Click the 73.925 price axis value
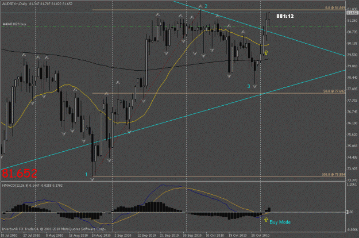Image resolution: width=359 pixels, height=238 pixels. 353,169
